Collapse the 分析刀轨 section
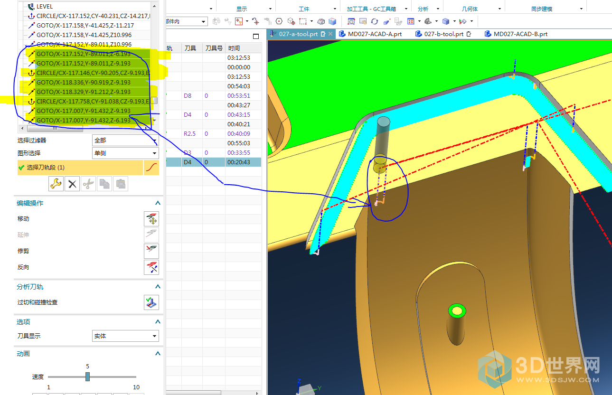This screenshot has height=395, width=612. click(158, 287)
